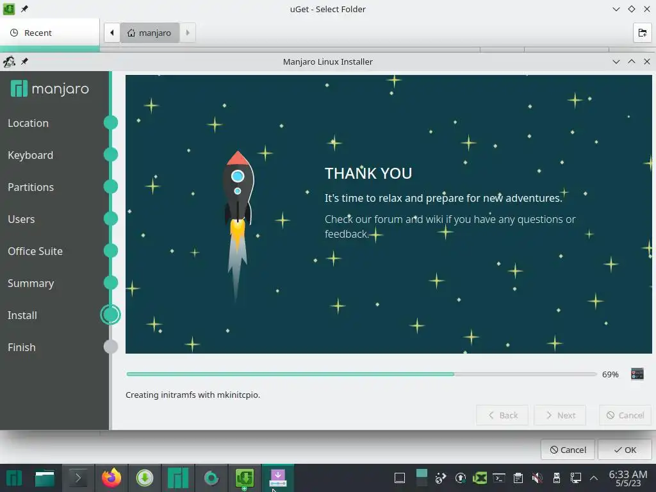Switch to the uGet taskbar entry

click(x=245, y=478)
